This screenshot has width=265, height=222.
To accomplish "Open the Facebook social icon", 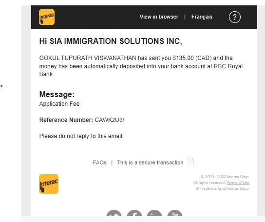I will tap(134, 213).
